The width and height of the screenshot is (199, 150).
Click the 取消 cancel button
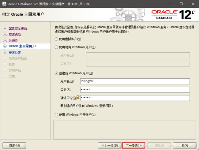[185, 145]
